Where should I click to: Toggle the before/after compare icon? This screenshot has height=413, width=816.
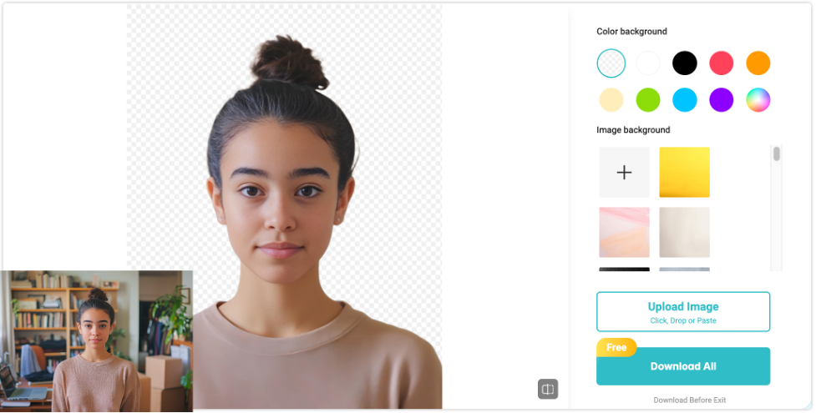547,389
